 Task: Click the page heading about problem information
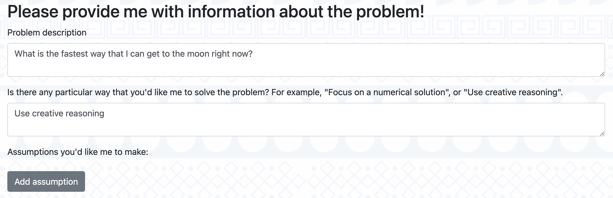tap(216, 11)
